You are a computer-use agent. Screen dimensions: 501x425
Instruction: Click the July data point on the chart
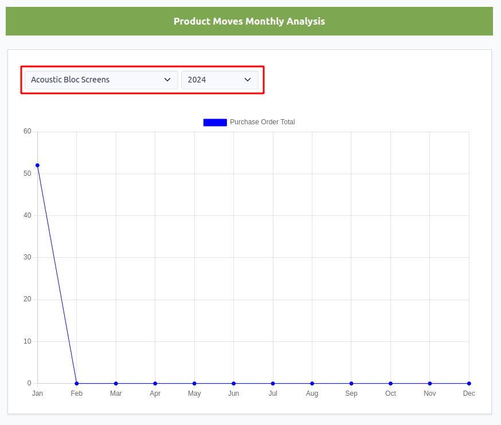273,384
